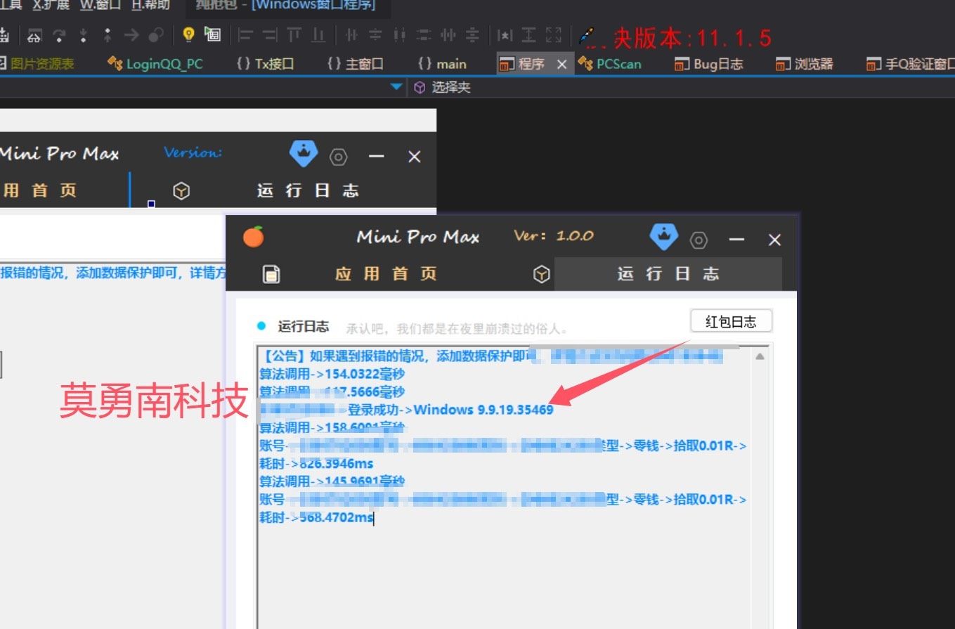The image size is (955, 629).
Task: Expand the blue dropdown arrow beside 选择夹
Action: (397, 87)
